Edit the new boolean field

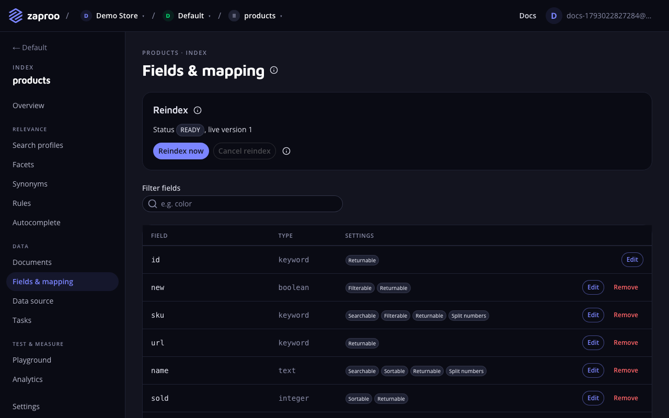click(593, 287)
